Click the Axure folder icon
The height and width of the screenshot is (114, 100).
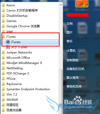tap(3, 5)
